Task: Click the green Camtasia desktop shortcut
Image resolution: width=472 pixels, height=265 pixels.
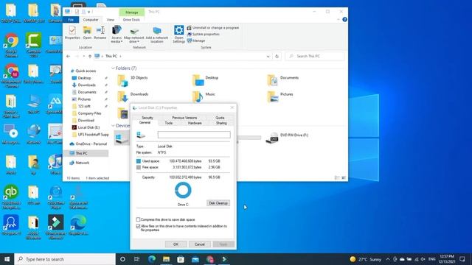Action: coord(33,45)
